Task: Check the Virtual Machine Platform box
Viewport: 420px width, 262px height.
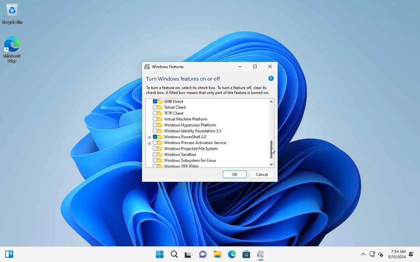Action: 155,119
